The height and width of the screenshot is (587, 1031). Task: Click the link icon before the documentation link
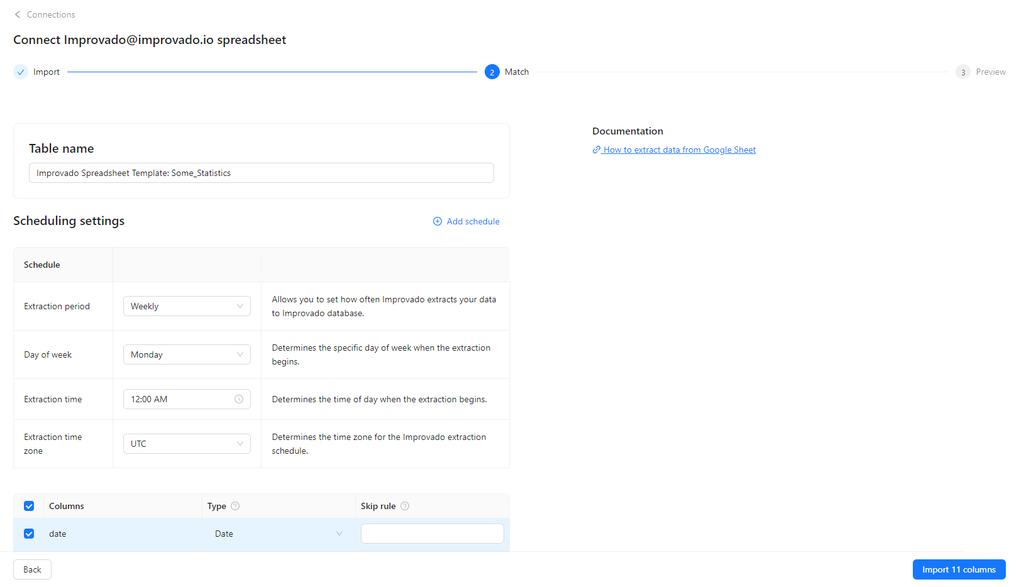click(597, 150)
